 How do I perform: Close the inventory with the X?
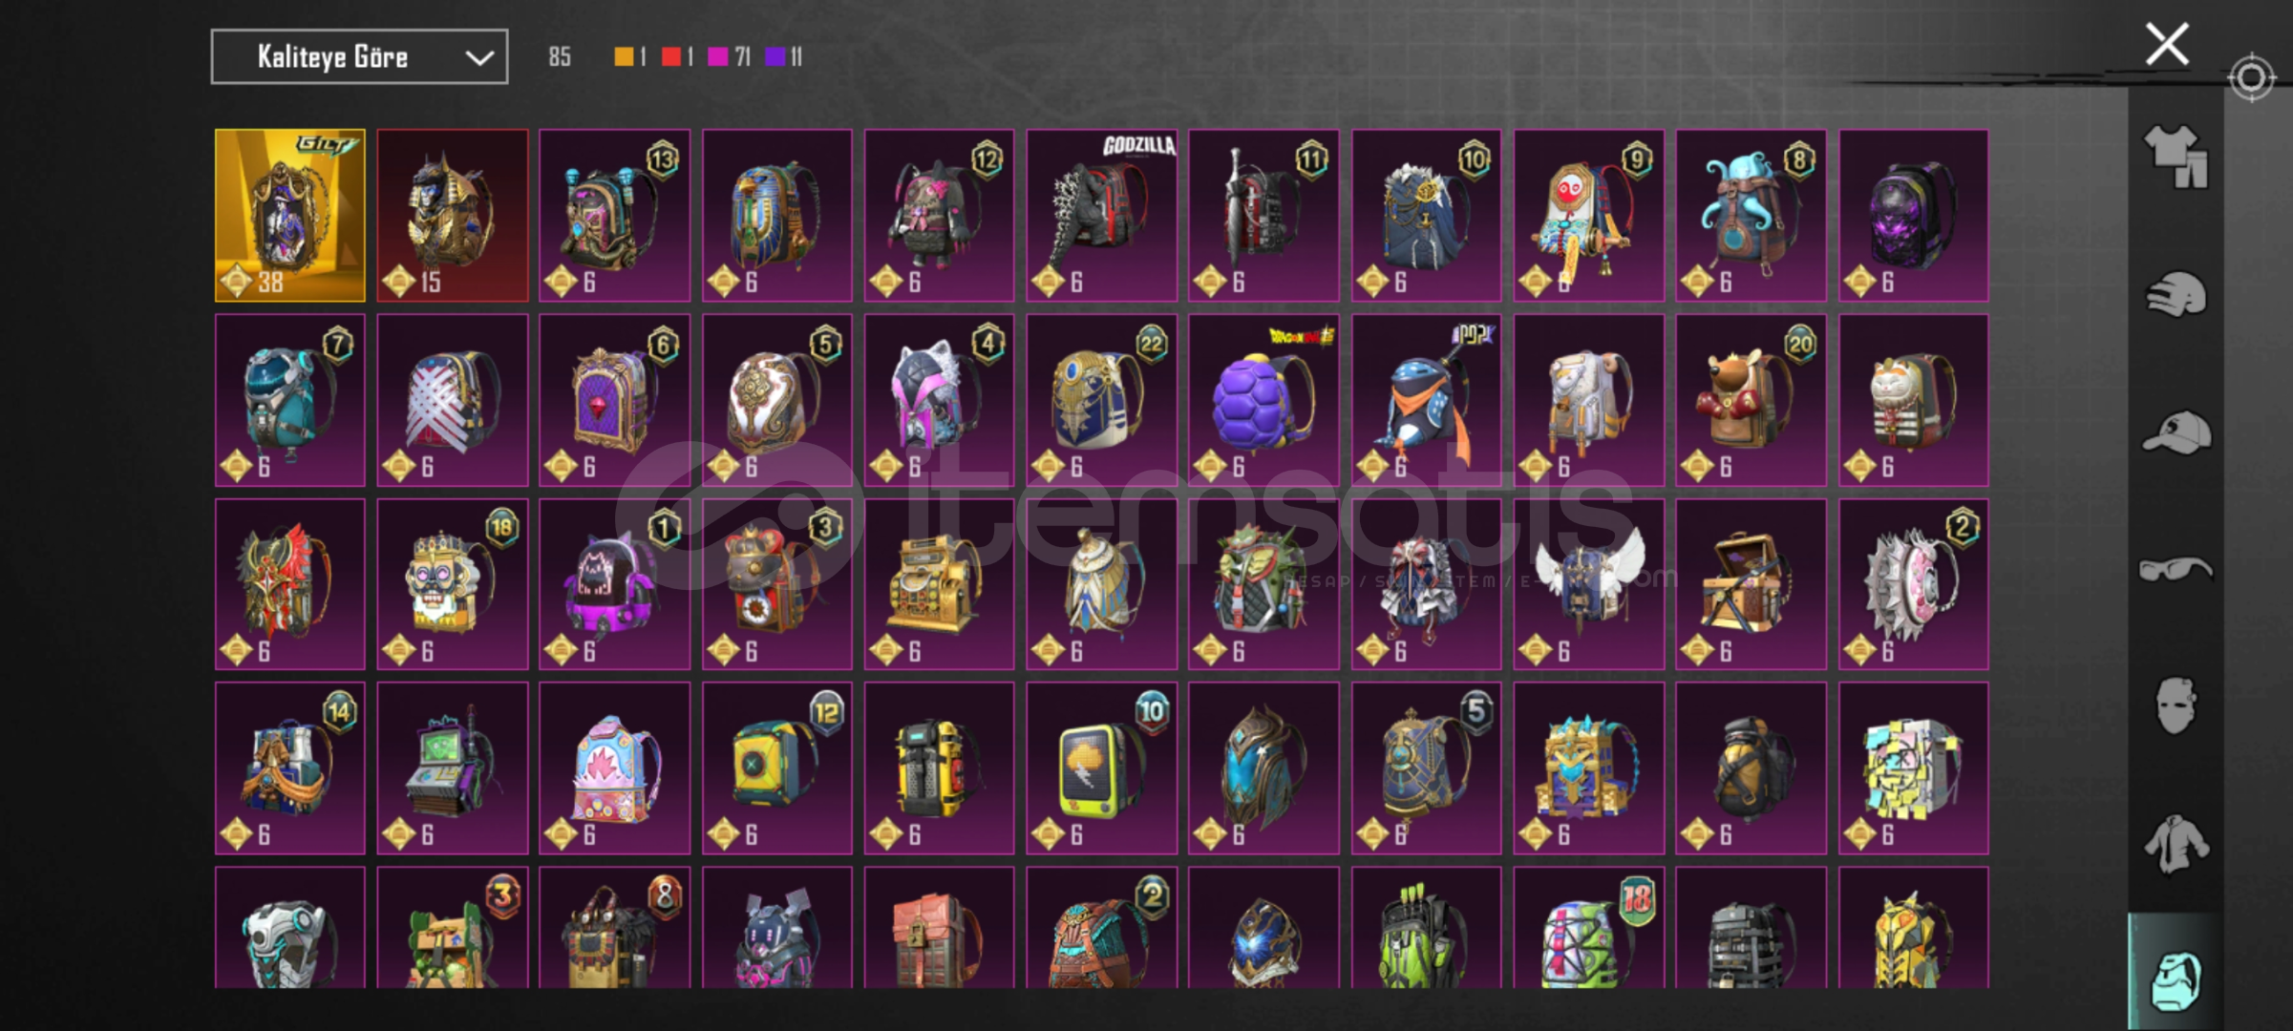point(2167,44)
